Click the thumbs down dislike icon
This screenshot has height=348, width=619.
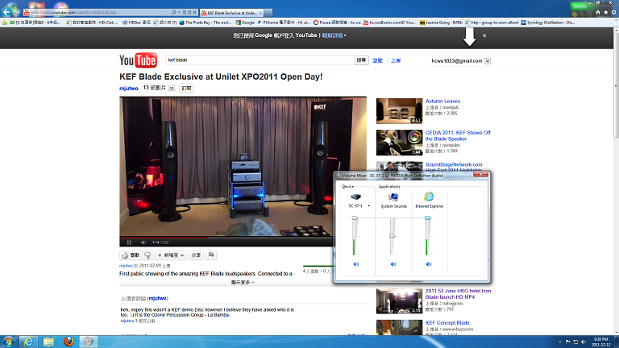(x=147, y=255)
